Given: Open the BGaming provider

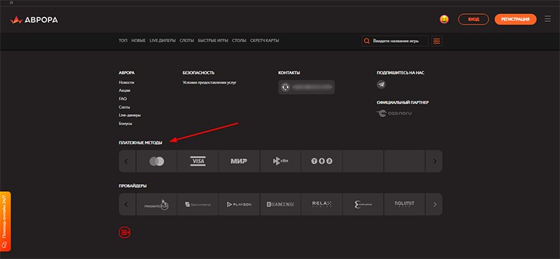Looking at the screenshot, I should (x=281, y=204).
